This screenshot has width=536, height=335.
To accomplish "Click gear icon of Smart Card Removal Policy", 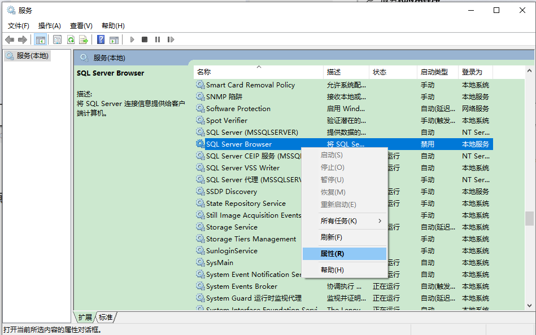I will coord(201,85).
